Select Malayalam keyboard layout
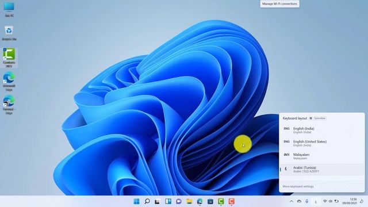The height and width of the screenshot is (207, 368). coord(322,156)
